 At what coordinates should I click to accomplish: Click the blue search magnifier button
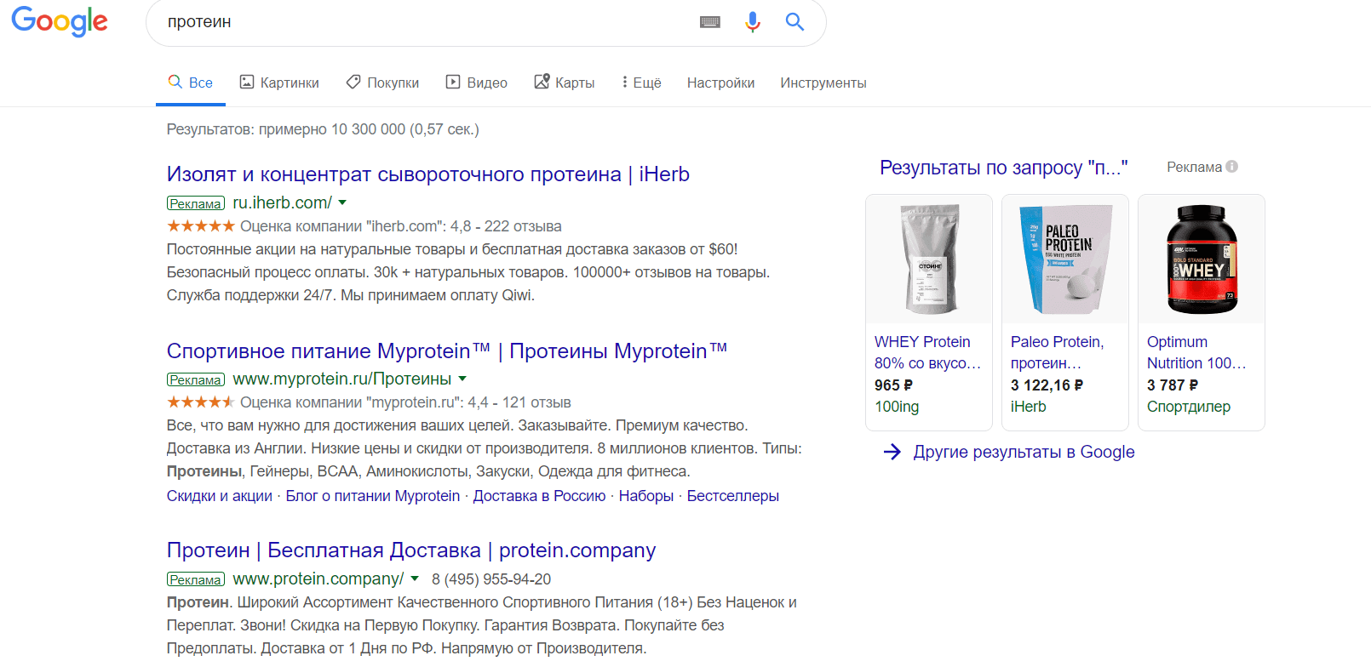click(794, 22)
